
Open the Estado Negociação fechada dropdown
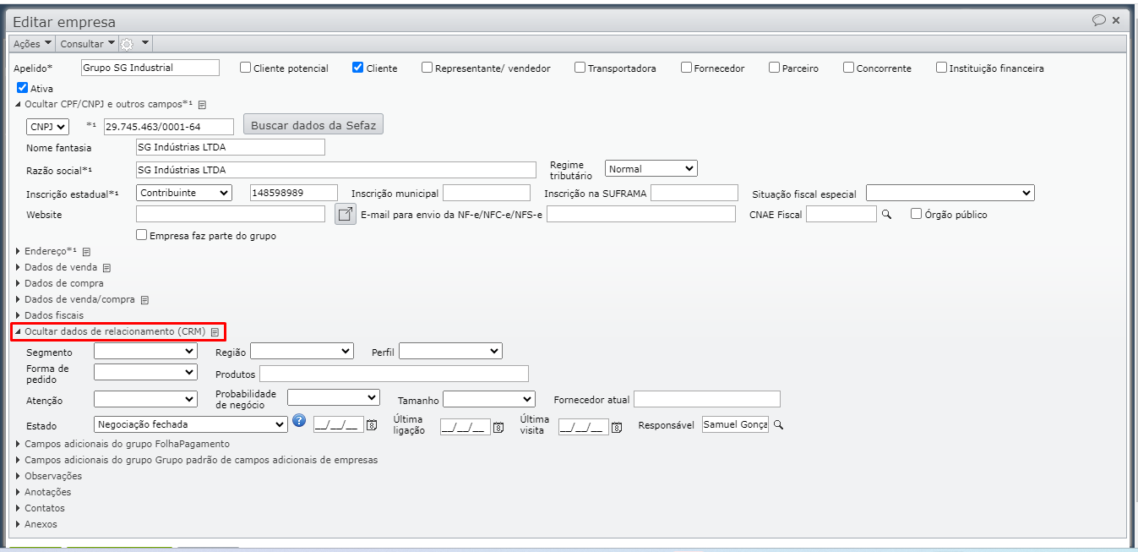pyautogui.click(x=191, y=424)
